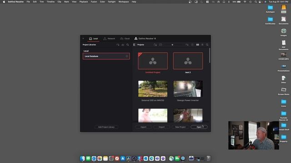Switch to the Network libraries tab
The image size is (291, 163).
click(x=109, y=38)
